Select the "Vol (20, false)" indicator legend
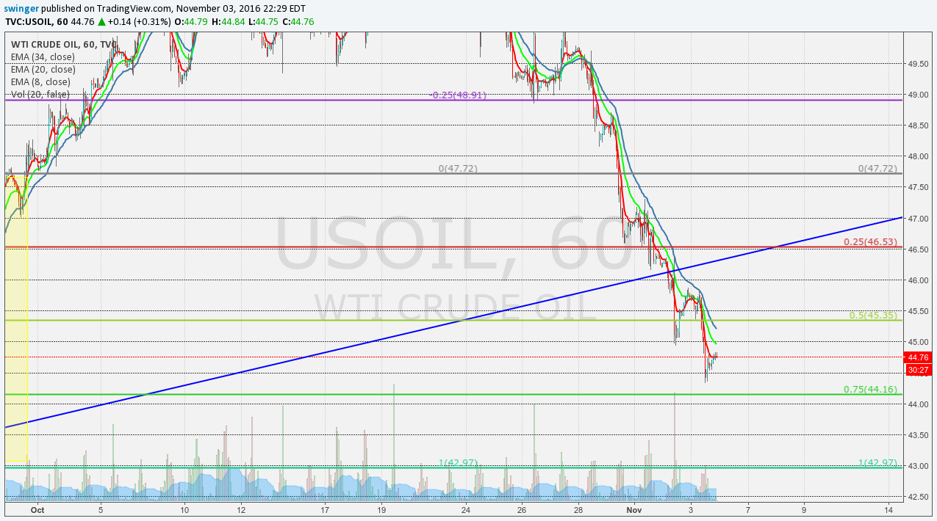 40,94
